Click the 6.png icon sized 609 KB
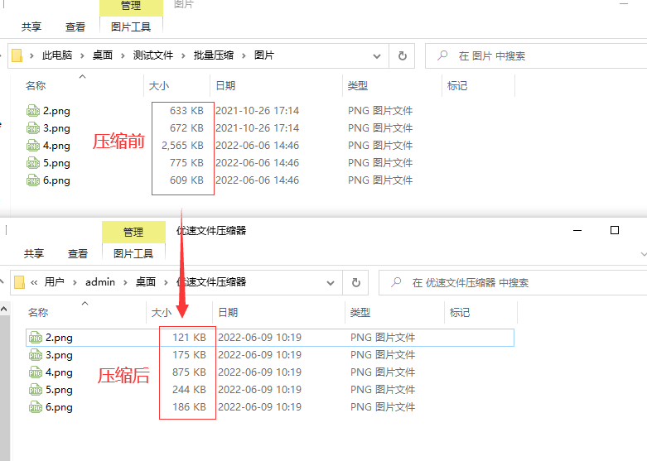This screenshot has width=647, height=461. [x=33, y=180]
